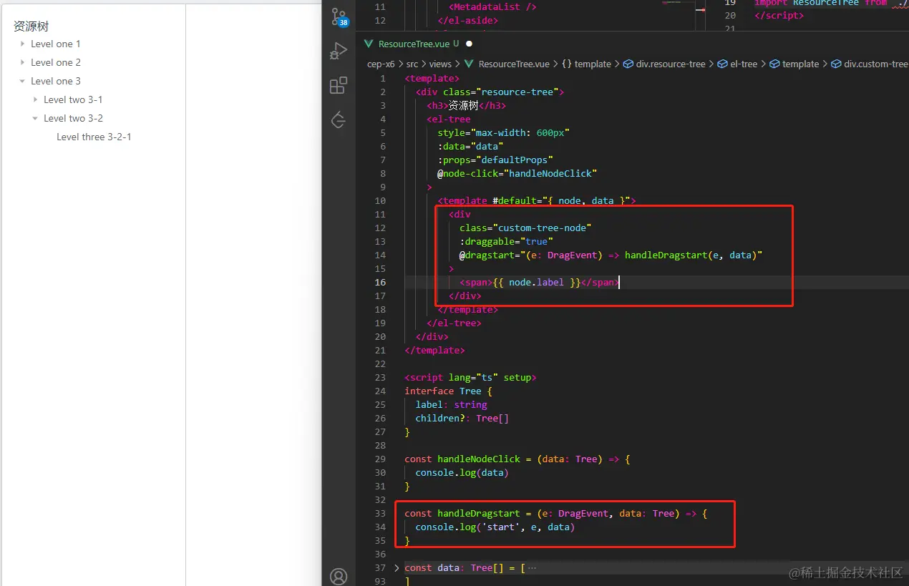The height and width of the screenshot is (586, 909).
Task: Click line number 16 in the gutter
Action: click(380, 282)
